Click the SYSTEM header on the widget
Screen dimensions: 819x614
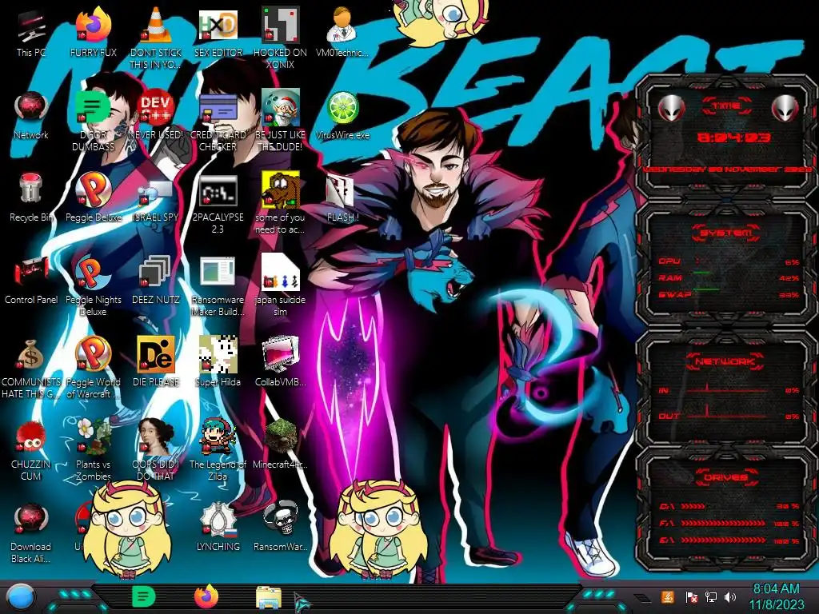point(726,233)
